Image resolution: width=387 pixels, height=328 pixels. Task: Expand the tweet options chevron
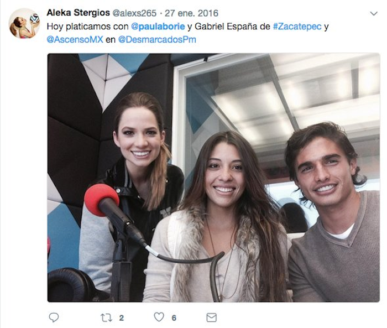point(374,14)
